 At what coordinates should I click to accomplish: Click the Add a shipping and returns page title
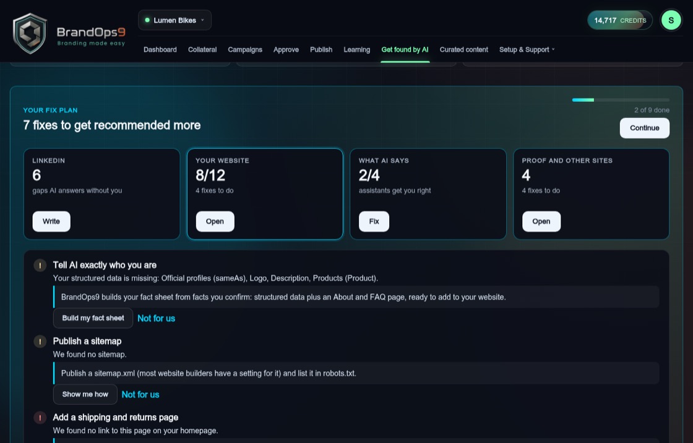[x=115, y=418]
